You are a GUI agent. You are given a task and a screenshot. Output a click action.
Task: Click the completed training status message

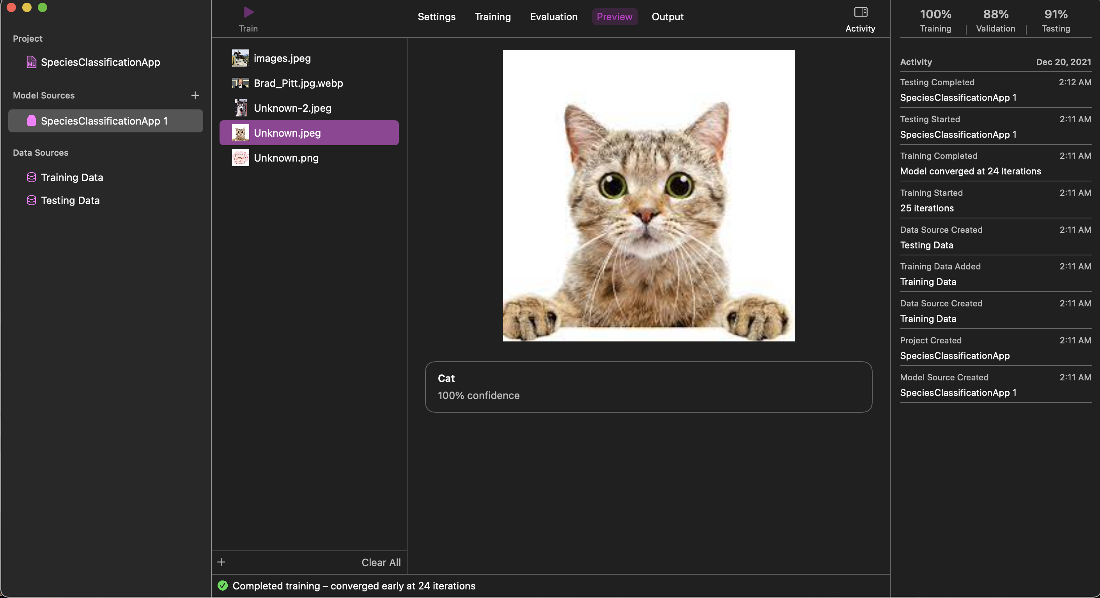click(x=354, y=586)
